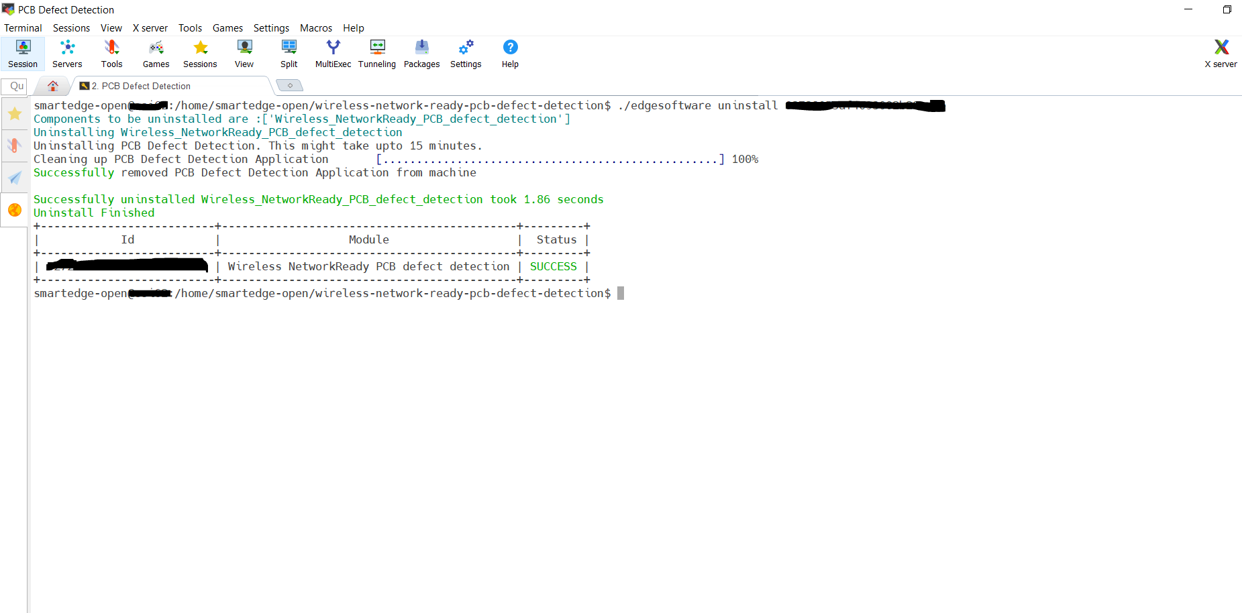Image resolution: width=1242 pixels, height=613 pixels.
Task: Click 'Components to be uninstalled are' line
Action: point(302,119)
